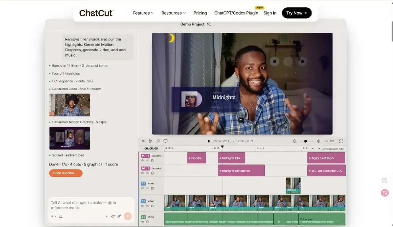Play the timeline preview
Viewport: 393px width, 227px height.
209,141
